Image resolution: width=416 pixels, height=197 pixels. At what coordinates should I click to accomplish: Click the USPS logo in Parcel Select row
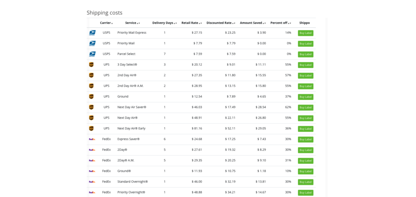pyautogui.click(x=92, y=54)
